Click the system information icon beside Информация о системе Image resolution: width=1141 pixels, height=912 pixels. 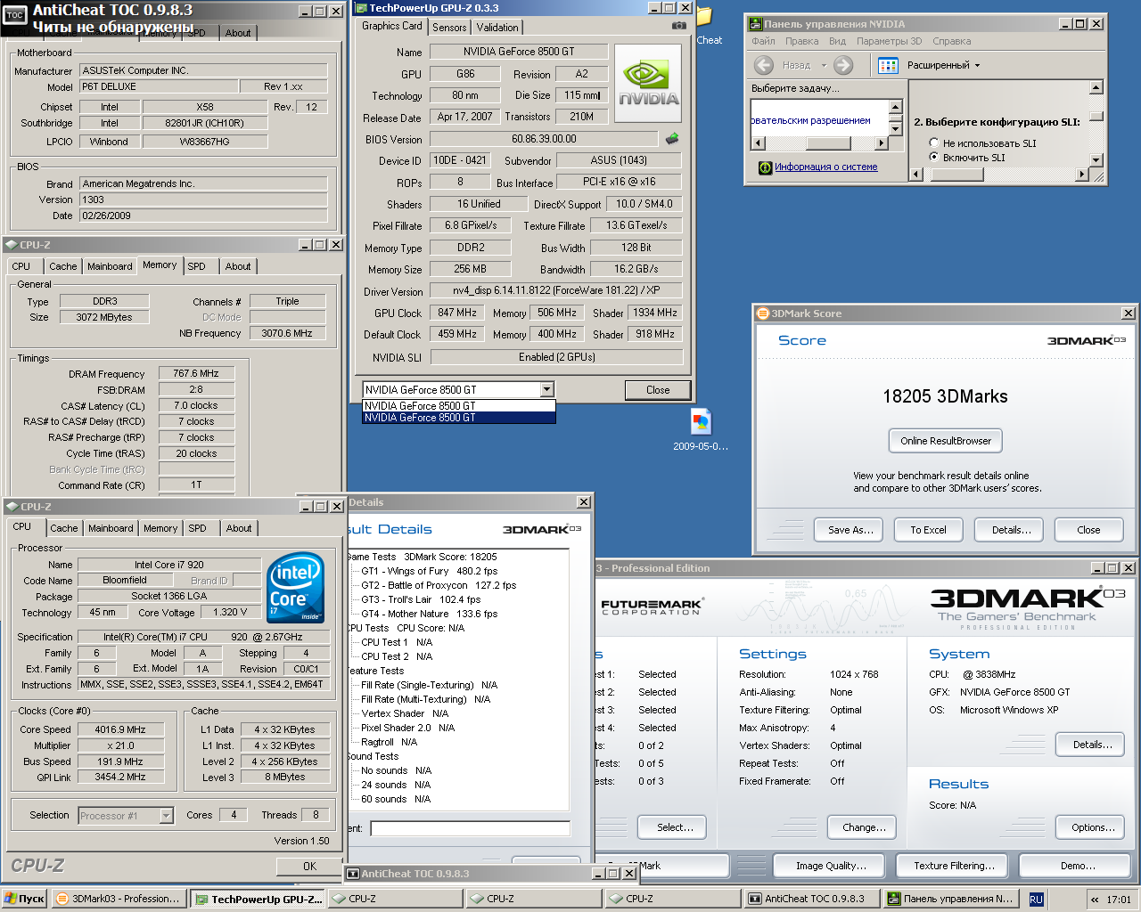765,167
